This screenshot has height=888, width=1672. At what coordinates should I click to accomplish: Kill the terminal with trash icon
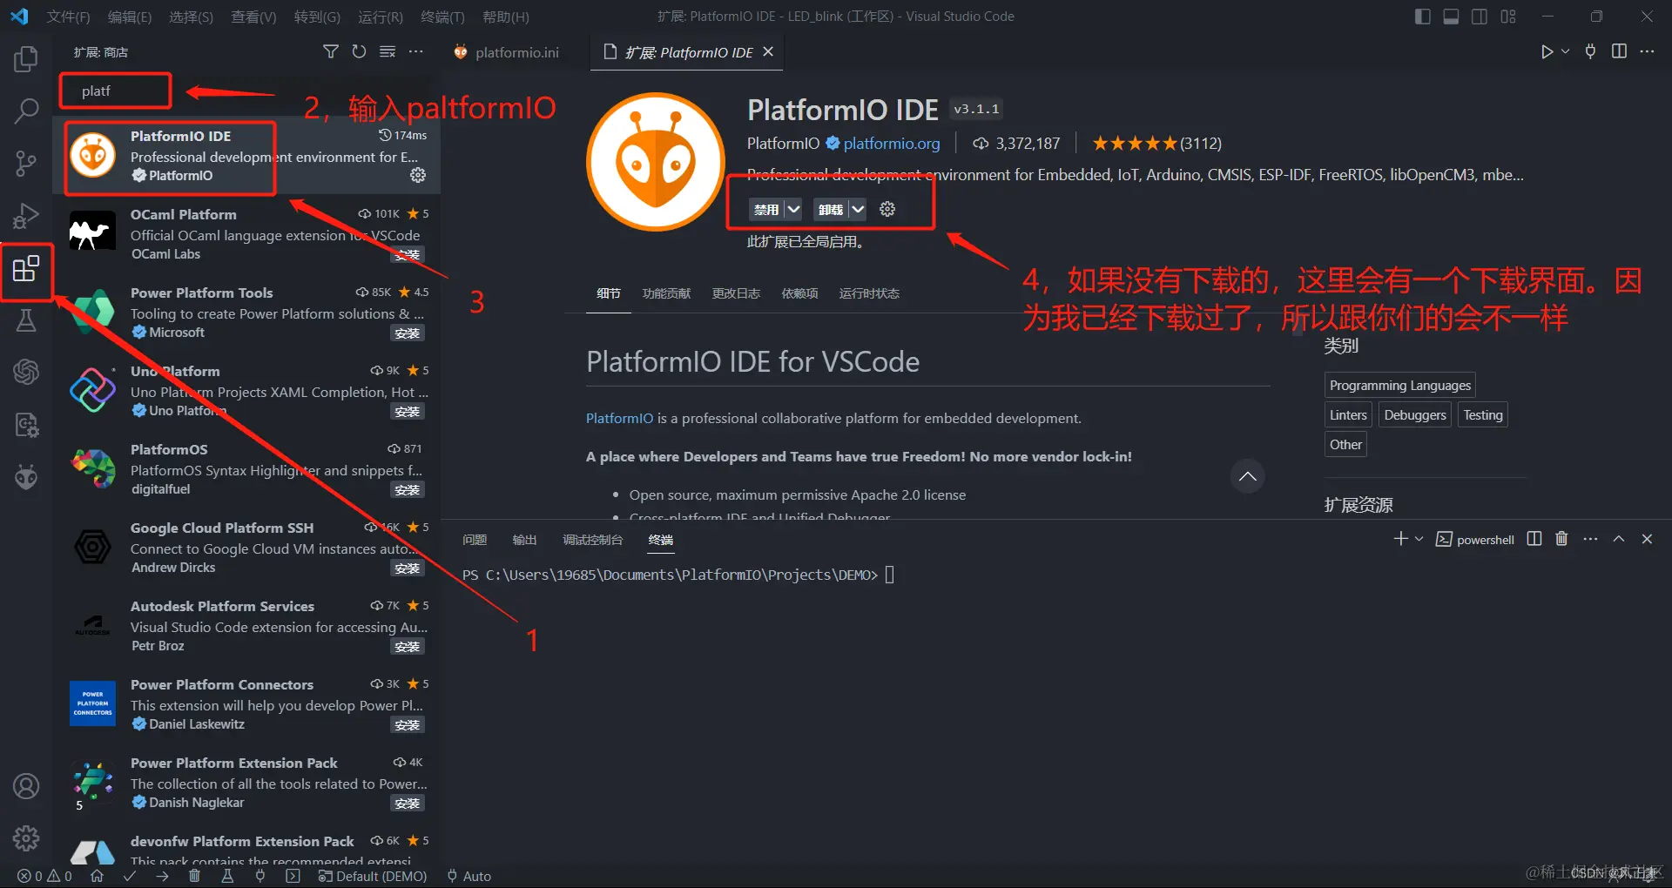point(1561,539)
